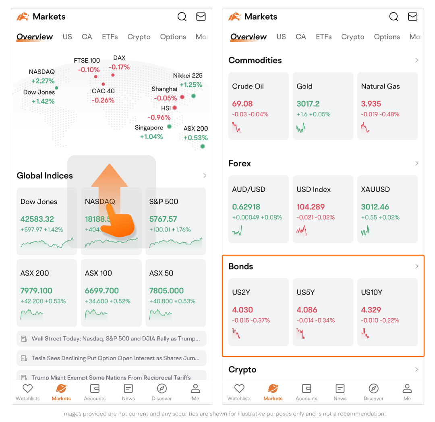The width and height of the screenshot is (435, 422).
Task: Expand the Global Indices section chevron
Action: 205,176
